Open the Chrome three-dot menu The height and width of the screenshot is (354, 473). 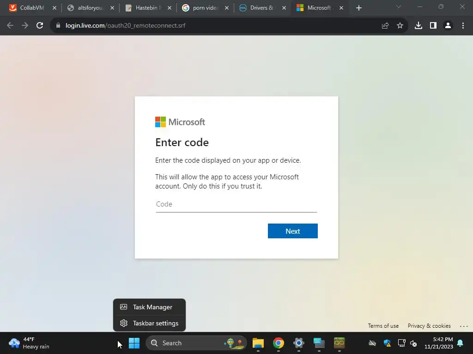(x=463, y=26)
